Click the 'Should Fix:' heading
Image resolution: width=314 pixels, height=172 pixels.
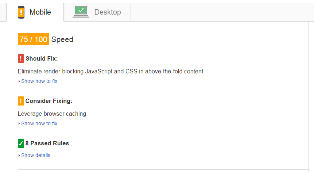coord(42,58)
